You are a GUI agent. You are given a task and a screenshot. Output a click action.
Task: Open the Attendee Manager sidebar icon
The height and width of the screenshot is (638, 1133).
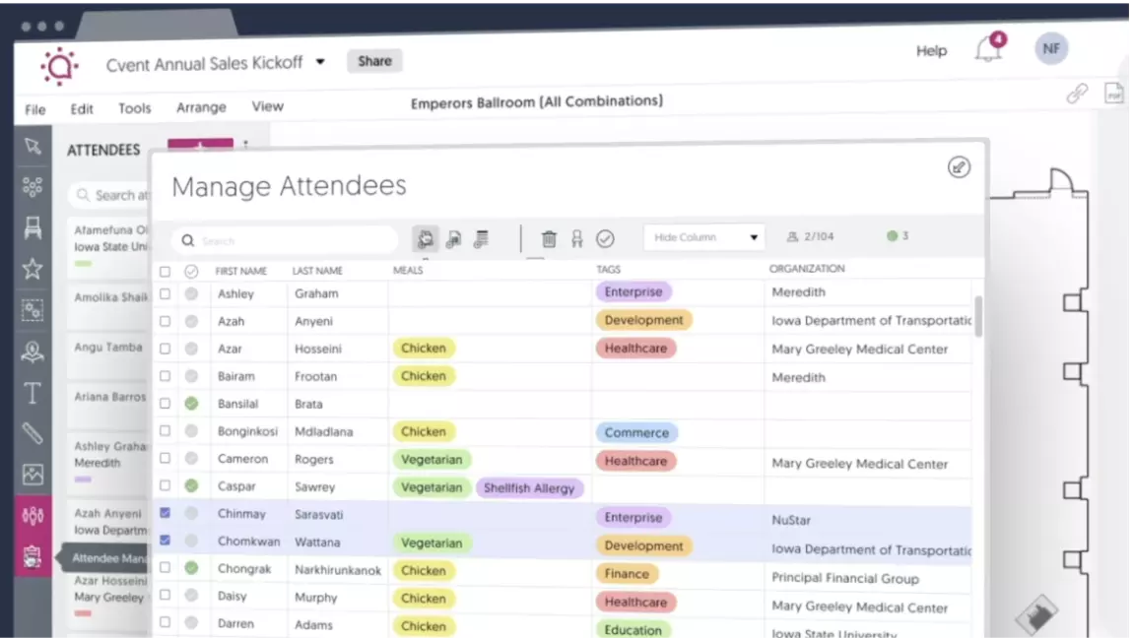click(x=33, y=556)
